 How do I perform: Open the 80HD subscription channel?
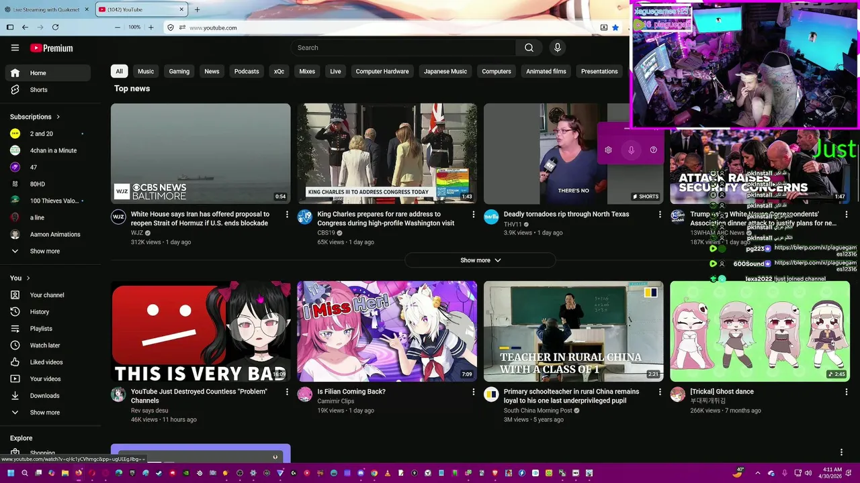tap(48, 184)
